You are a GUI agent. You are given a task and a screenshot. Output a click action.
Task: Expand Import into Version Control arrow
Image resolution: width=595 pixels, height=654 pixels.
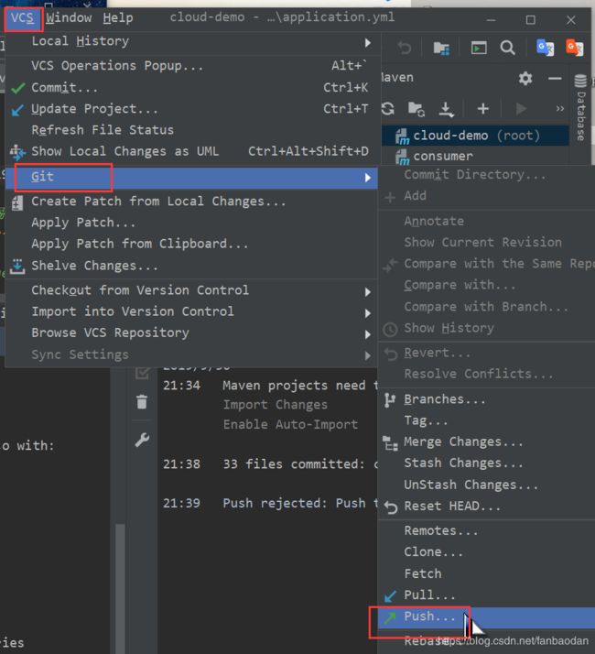tap(368, 313)
